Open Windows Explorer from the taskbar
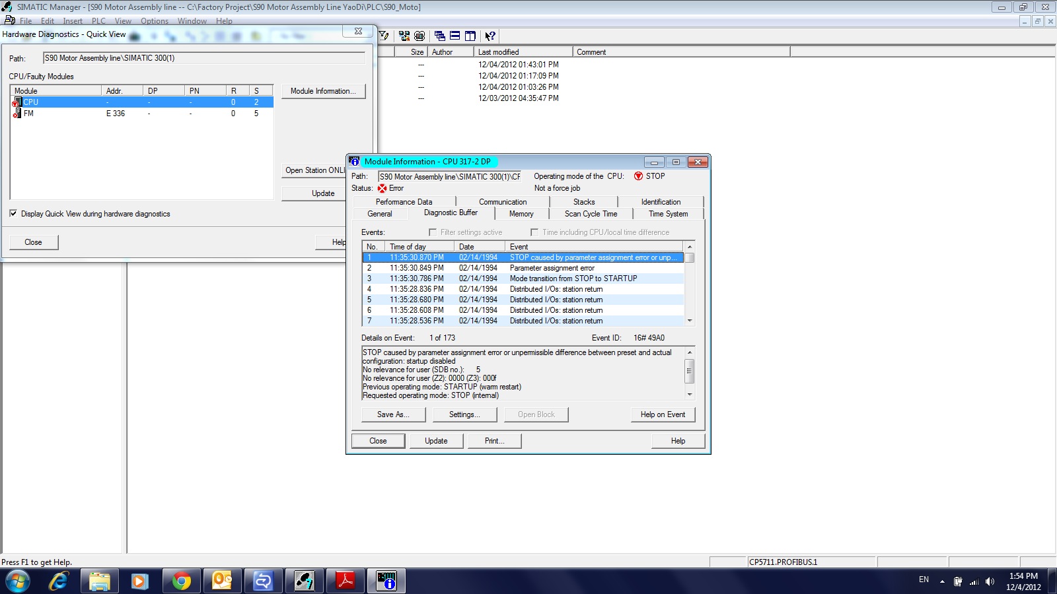The image size is (1057, 594). tap(100, 581)
